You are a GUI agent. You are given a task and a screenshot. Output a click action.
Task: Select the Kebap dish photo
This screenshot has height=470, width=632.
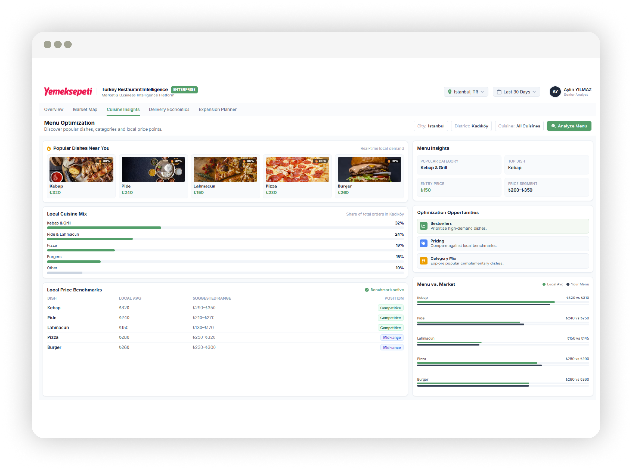point(81,169)
